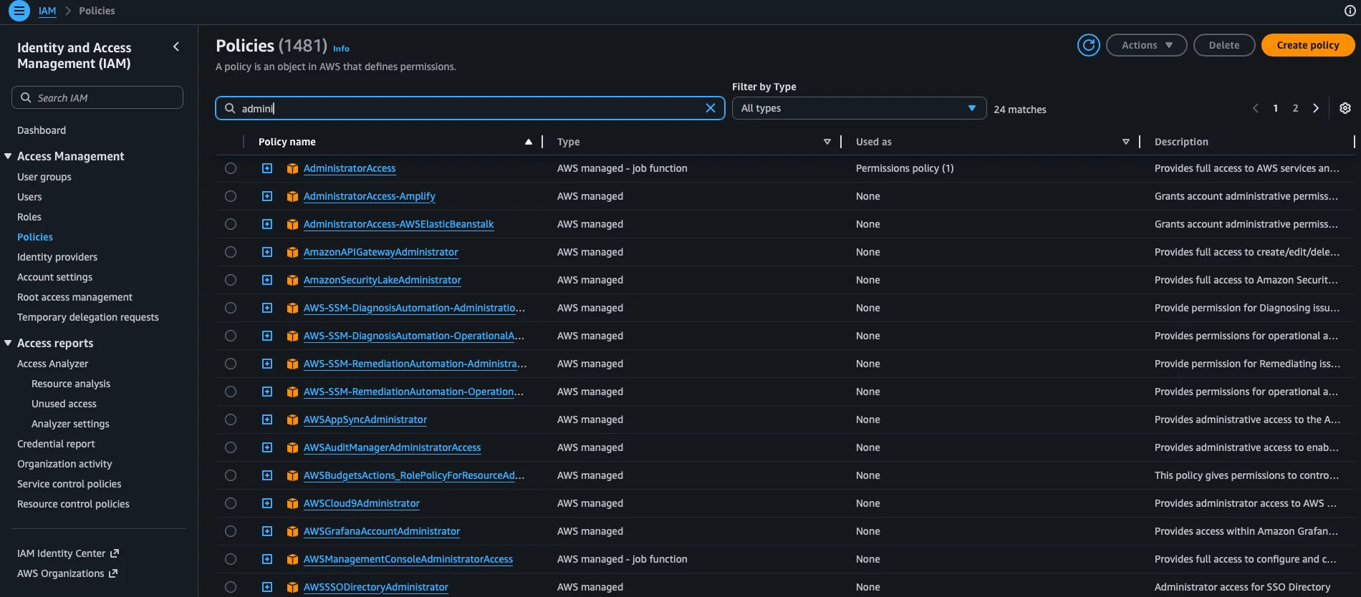The image size is (1361, 597).
Task: Click the '24 matches' text
Action: [x=1020, y=110]
